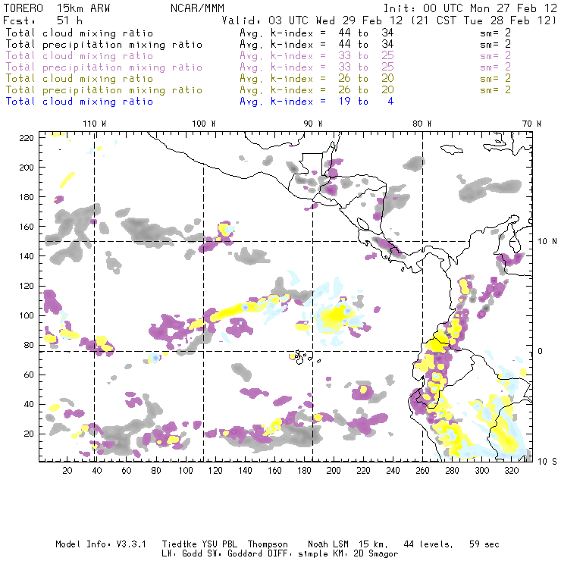Screen dimensions: 561x561
Task: Click the '100' tick label on horizontal axis
Action: 186,471
